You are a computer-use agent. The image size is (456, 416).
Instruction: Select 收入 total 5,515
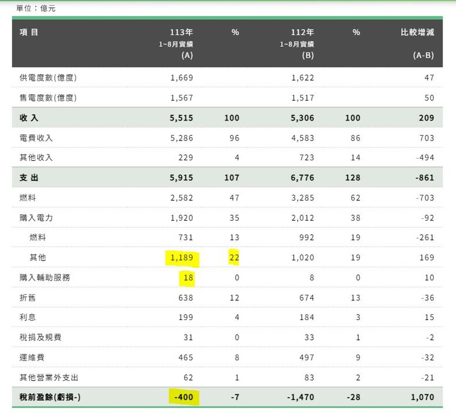tap(181, 118)
